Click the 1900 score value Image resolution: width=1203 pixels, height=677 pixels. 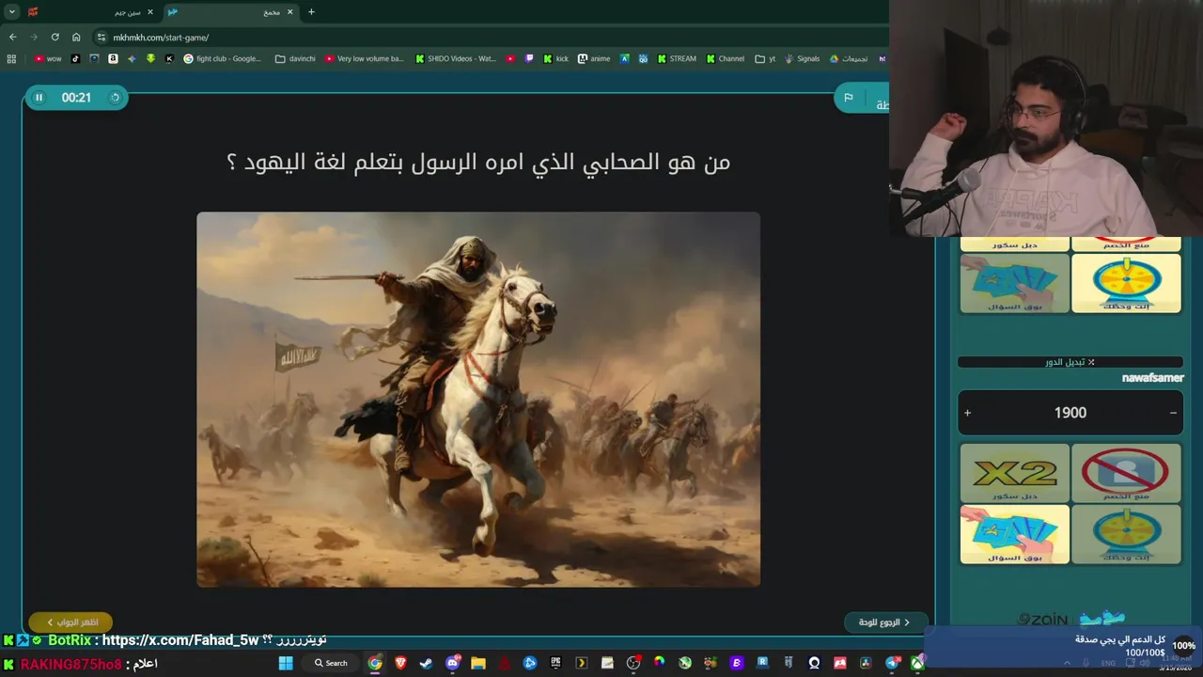(x=1070, y=413)
